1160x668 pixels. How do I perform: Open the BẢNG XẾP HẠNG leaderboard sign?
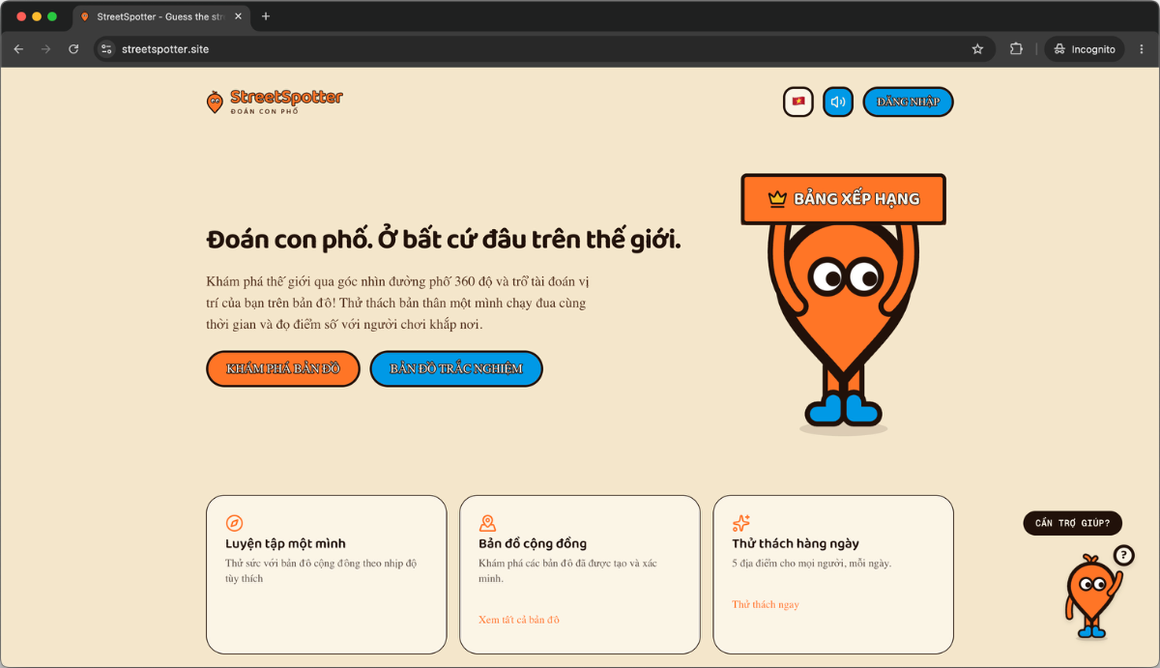click(843, 199)
